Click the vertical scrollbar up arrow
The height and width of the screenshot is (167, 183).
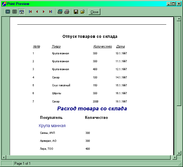pyautogui.click(x=179, y=19)
